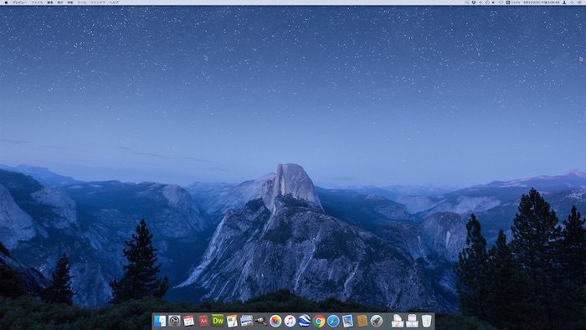Open the ツール menu
The height and width of the screenshot is (330, 586).
[82, 3]
